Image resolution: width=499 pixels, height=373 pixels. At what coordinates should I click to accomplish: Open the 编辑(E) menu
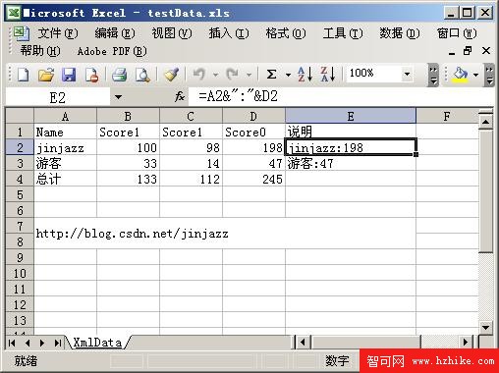pyautogui.click(x=115, y=33)
